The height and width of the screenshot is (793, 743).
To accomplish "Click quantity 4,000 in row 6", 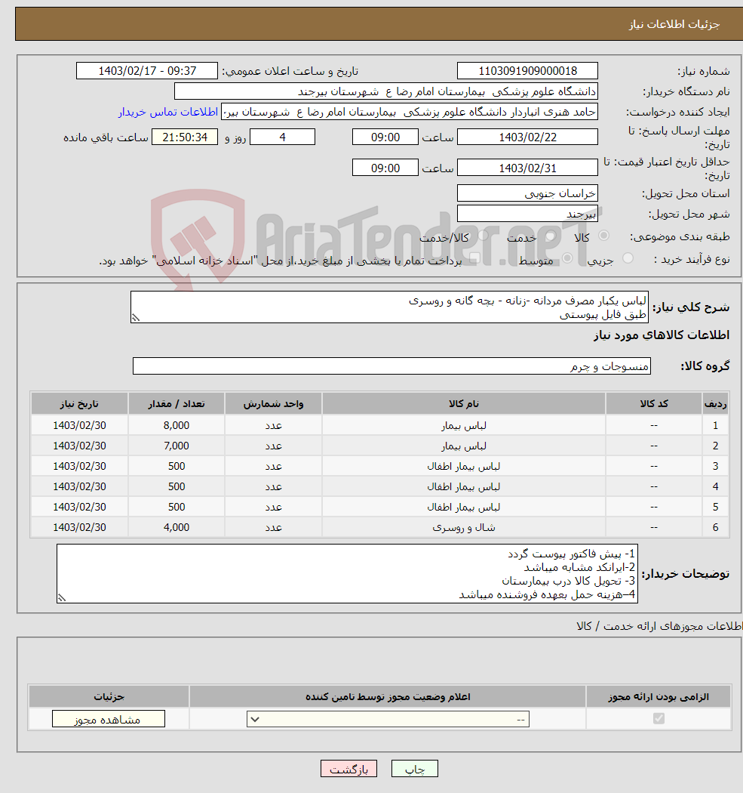I will (x=177, y=527).
